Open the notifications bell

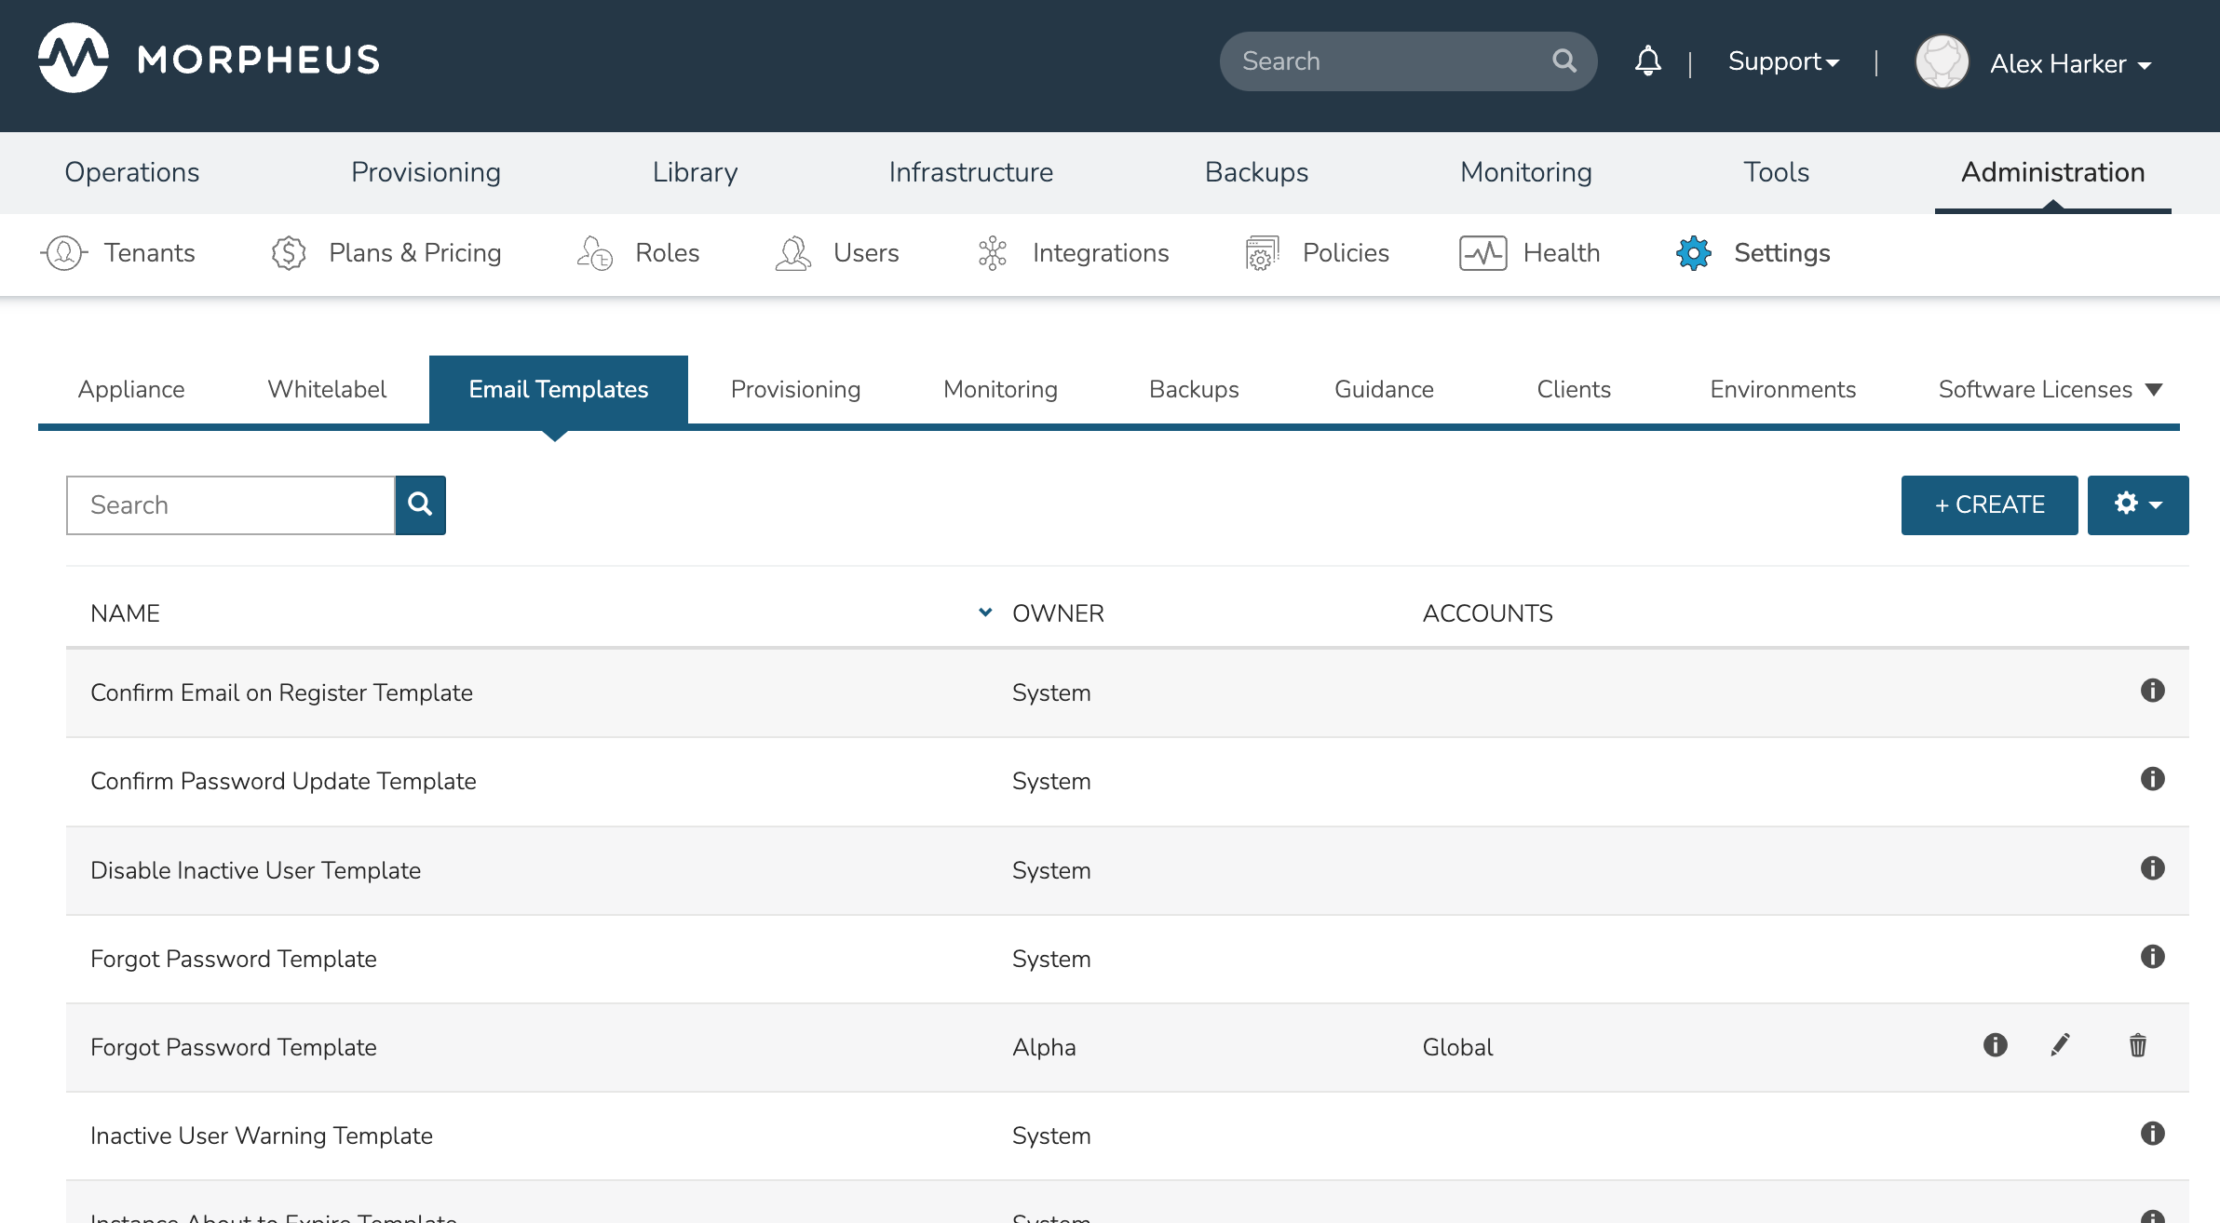point(1647,61)
